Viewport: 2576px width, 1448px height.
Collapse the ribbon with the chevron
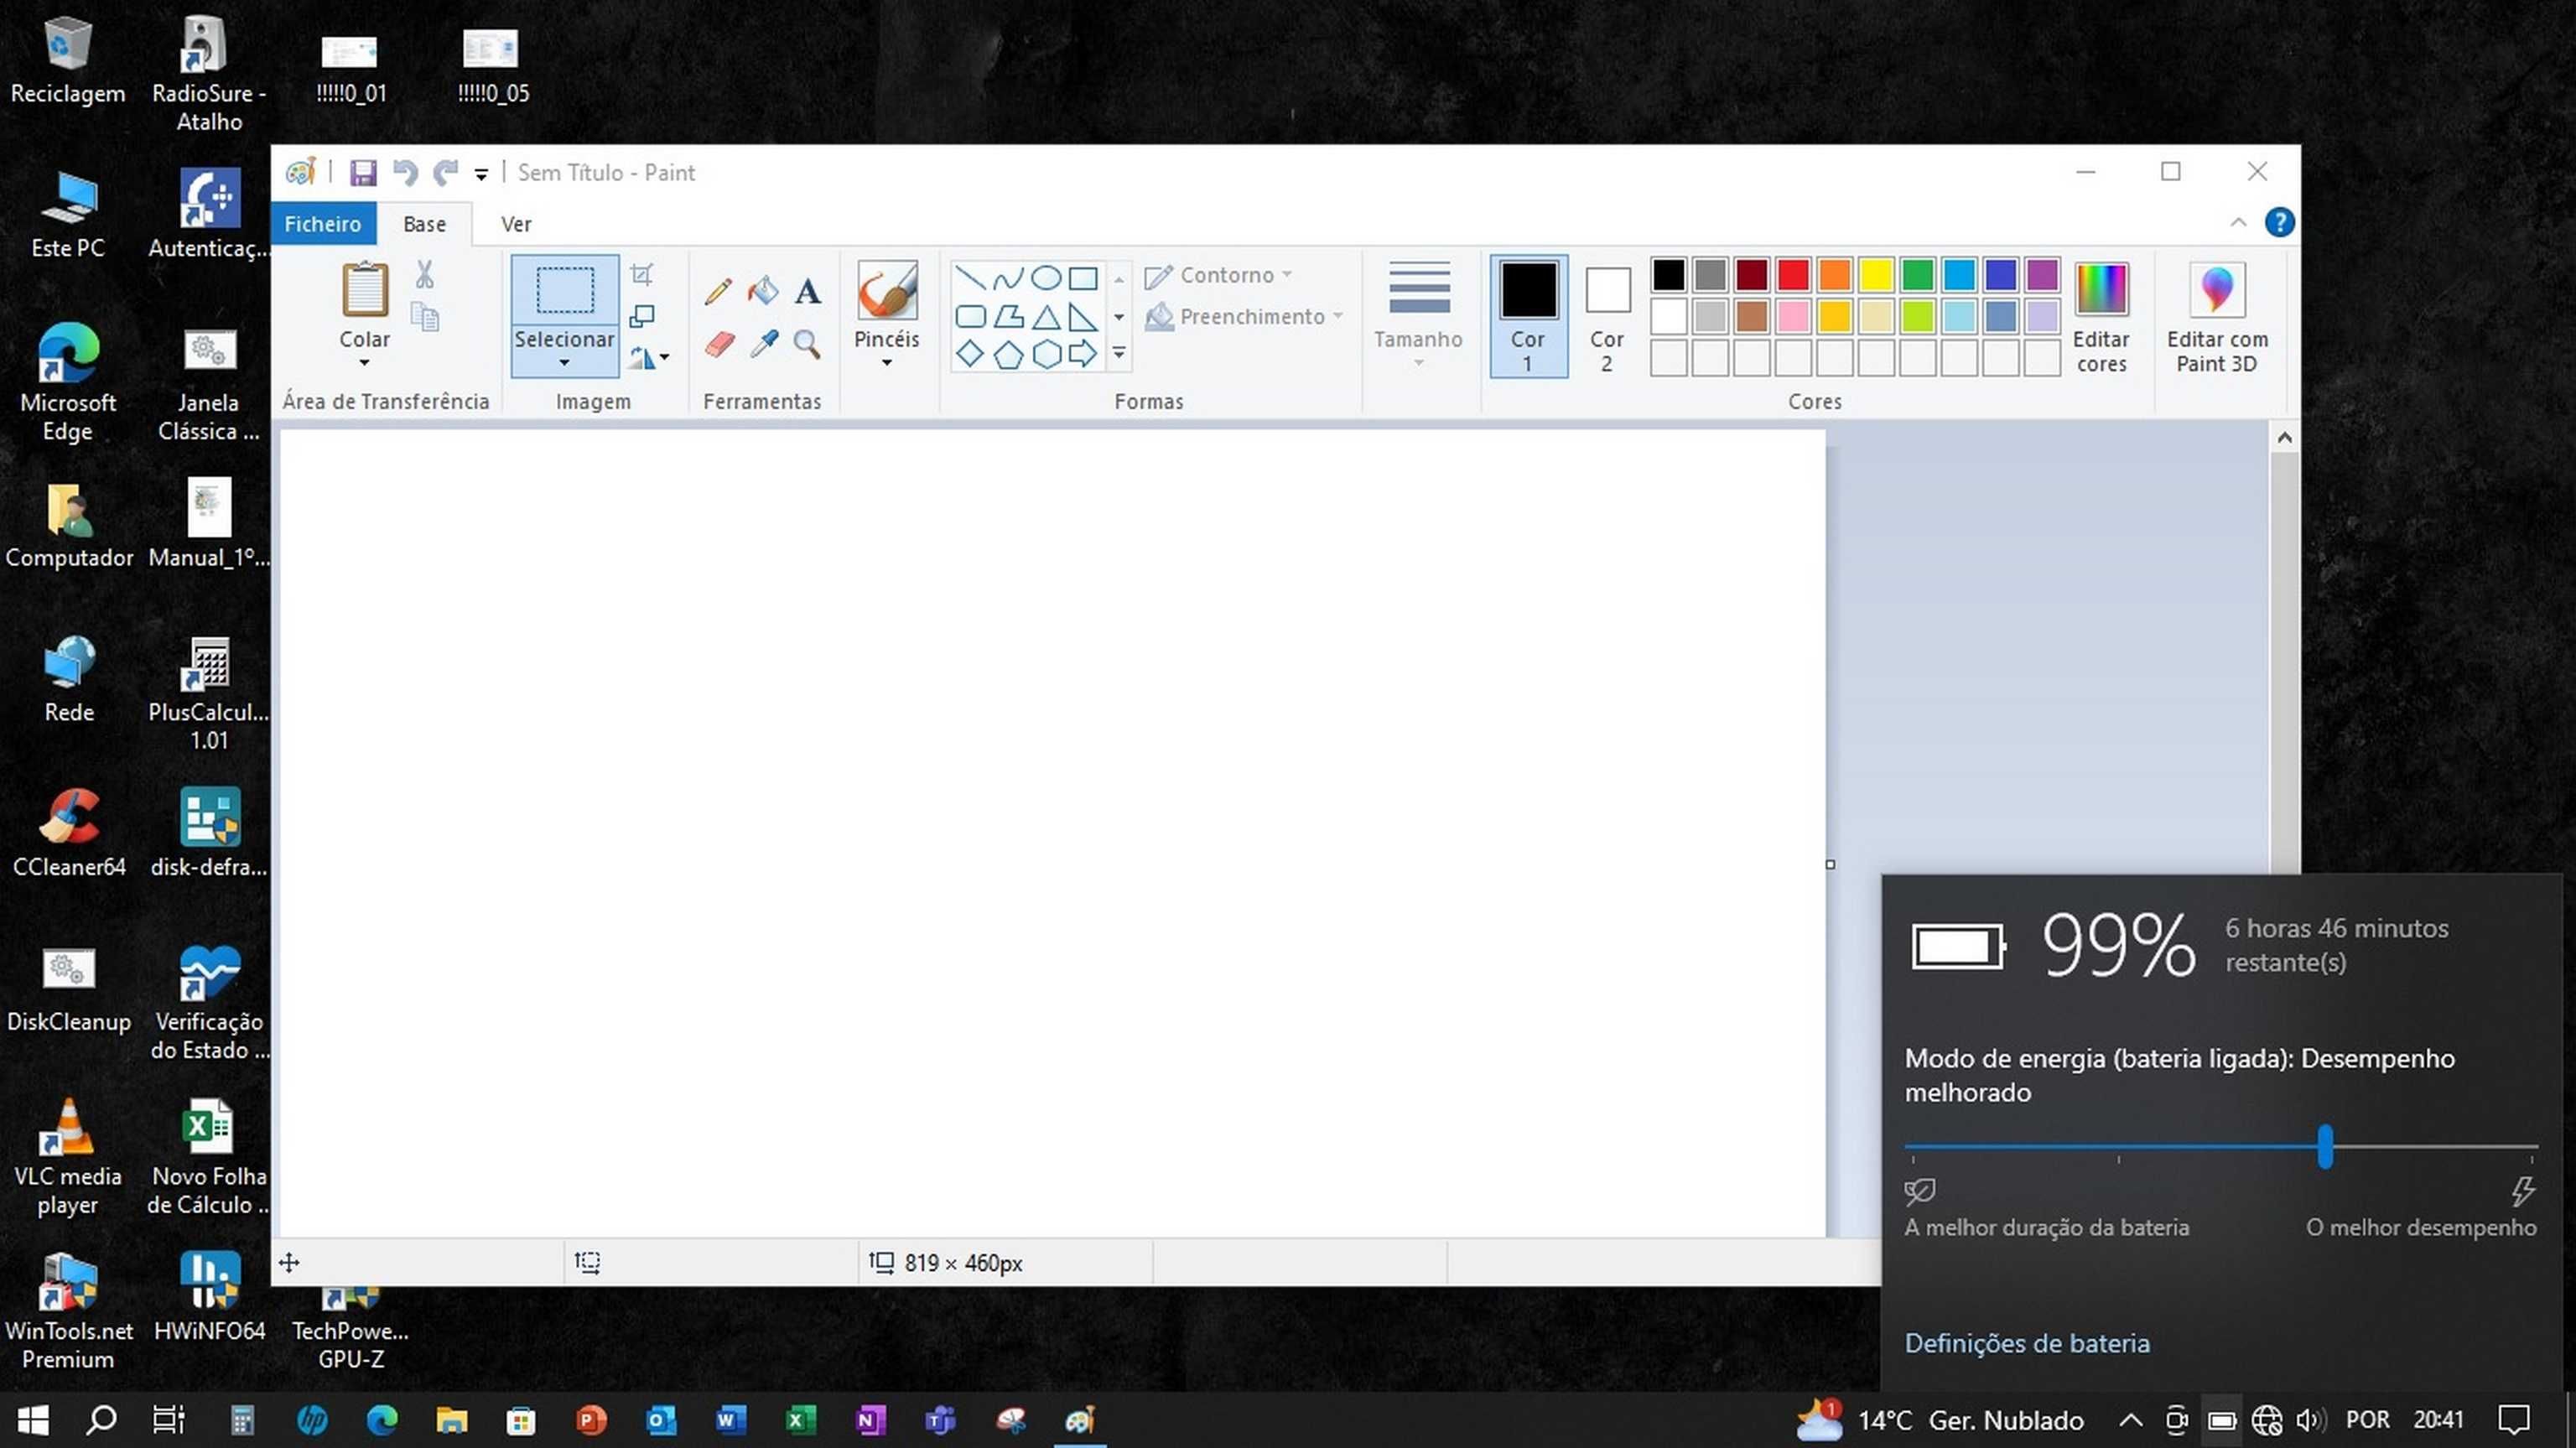(2238, 222)
